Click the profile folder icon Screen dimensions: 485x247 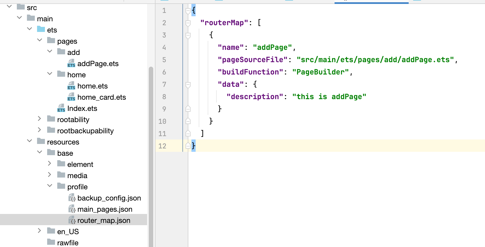click(61, 186)
